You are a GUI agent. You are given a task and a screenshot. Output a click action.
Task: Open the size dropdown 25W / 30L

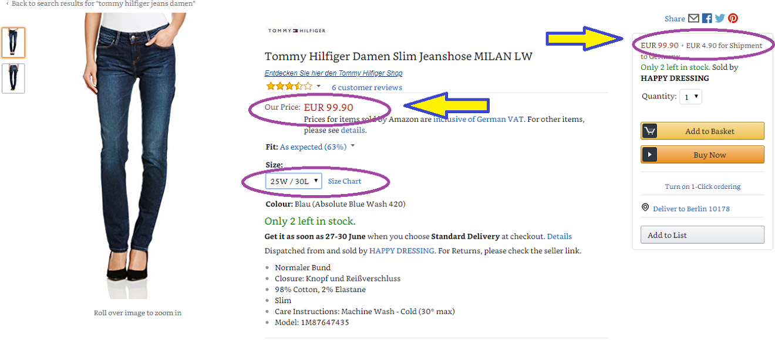pyautogui.click(x=294, y=181)
